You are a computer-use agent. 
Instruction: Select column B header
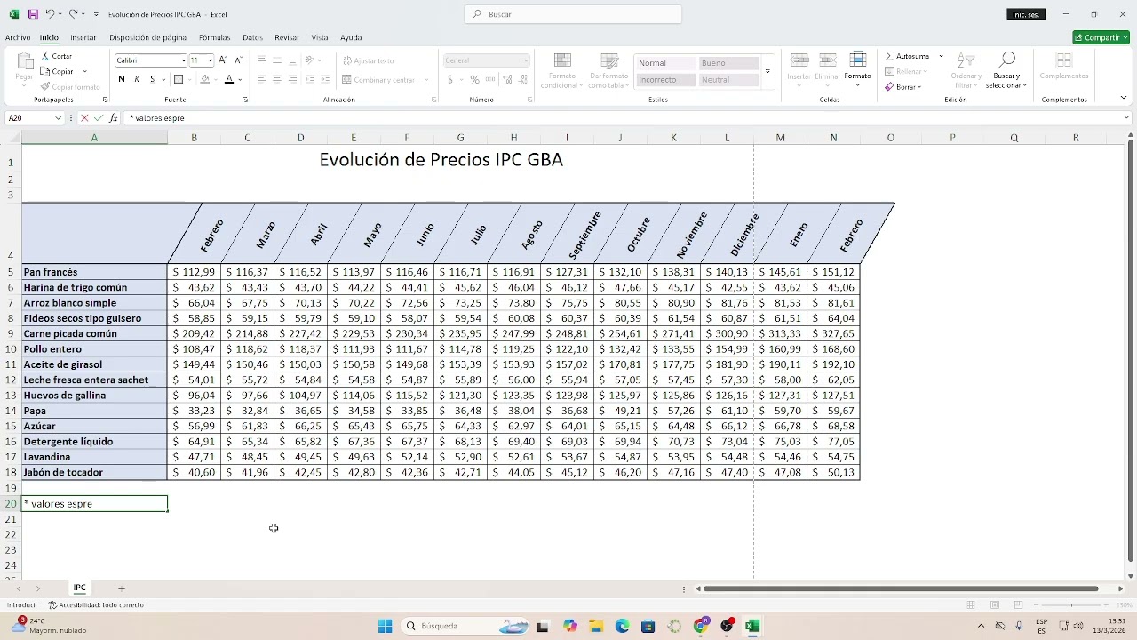194,138
